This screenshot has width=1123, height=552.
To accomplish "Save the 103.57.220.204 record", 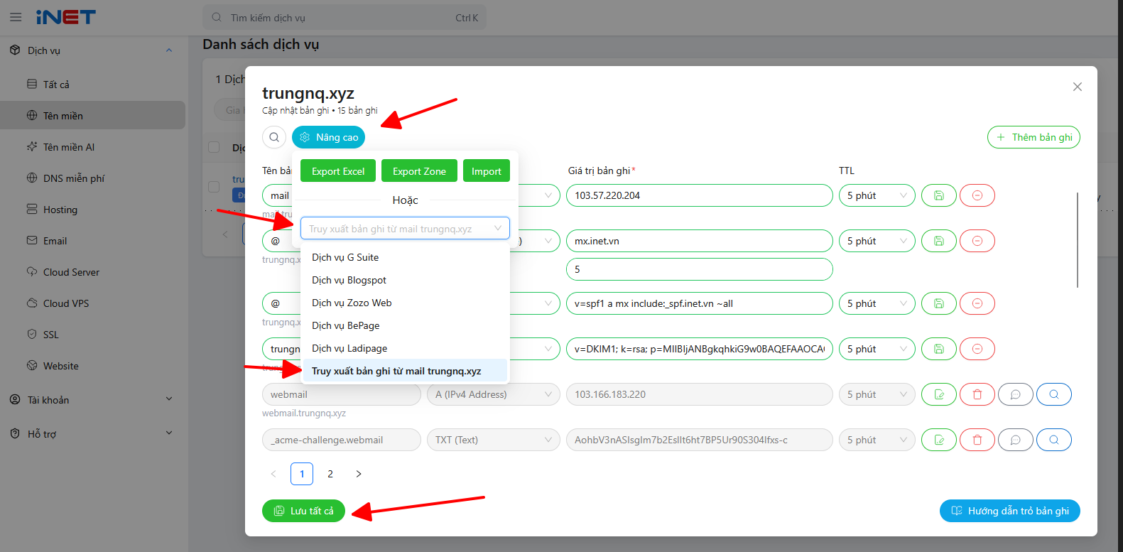I will (x=939, y=195).
